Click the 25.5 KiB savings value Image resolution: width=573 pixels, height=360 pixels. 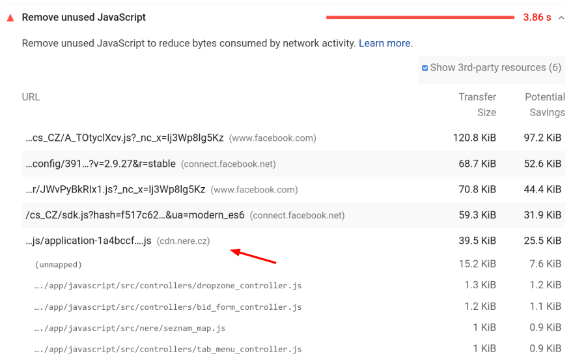(542, 241)
